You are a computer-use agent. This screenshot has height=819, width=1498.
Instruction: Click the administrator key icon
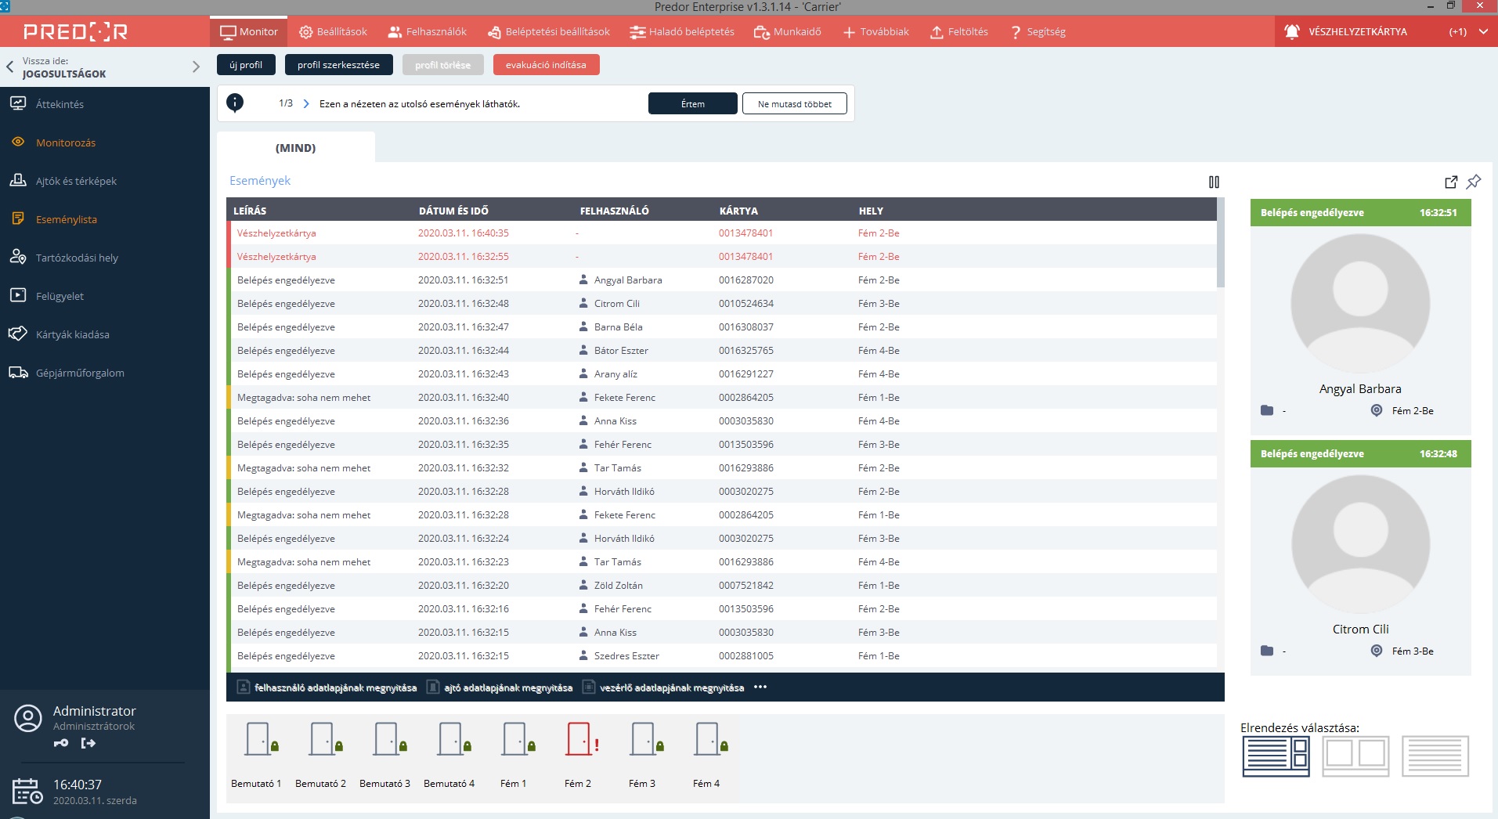pyautogui.click(x=61, y=743)
